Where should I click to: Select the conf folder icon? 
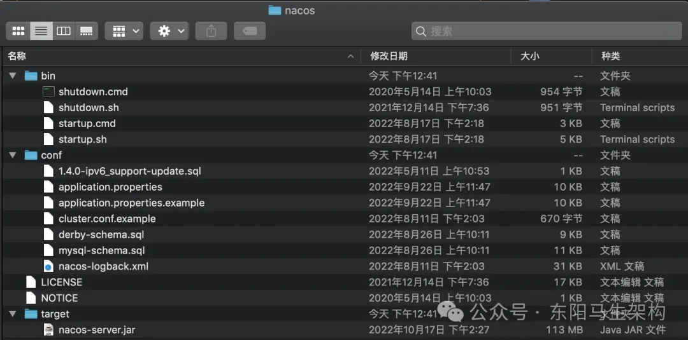[x=31, y=155]
